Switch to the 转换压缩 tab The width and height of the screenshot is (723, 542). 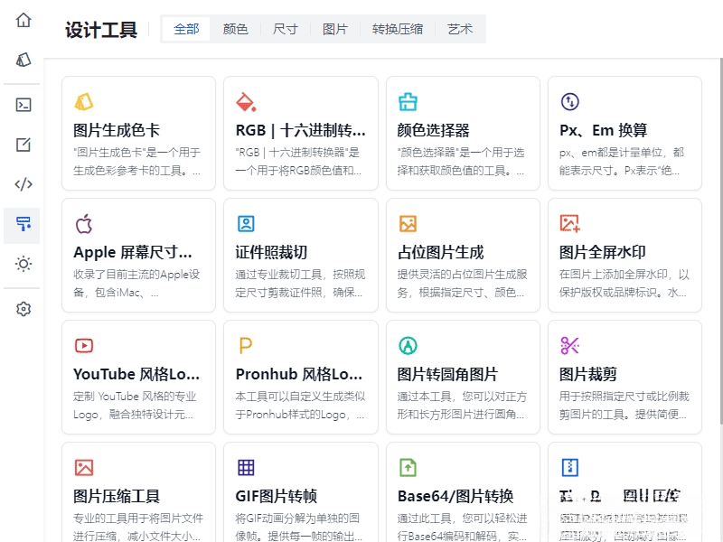pyautogui.click(x=398, y=29)
